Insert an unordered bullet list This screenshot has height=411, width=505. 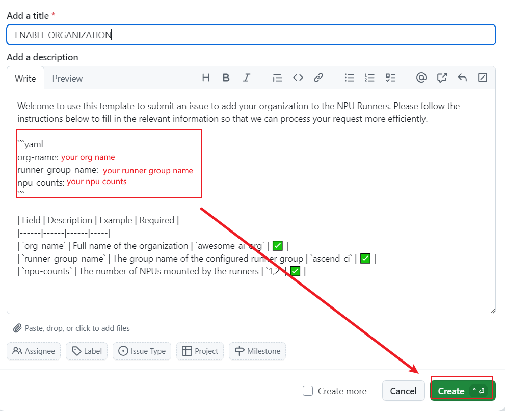349,78
